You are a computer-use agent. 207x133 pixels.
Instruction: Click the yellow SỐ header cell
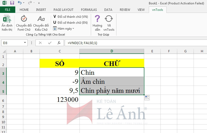60,63
